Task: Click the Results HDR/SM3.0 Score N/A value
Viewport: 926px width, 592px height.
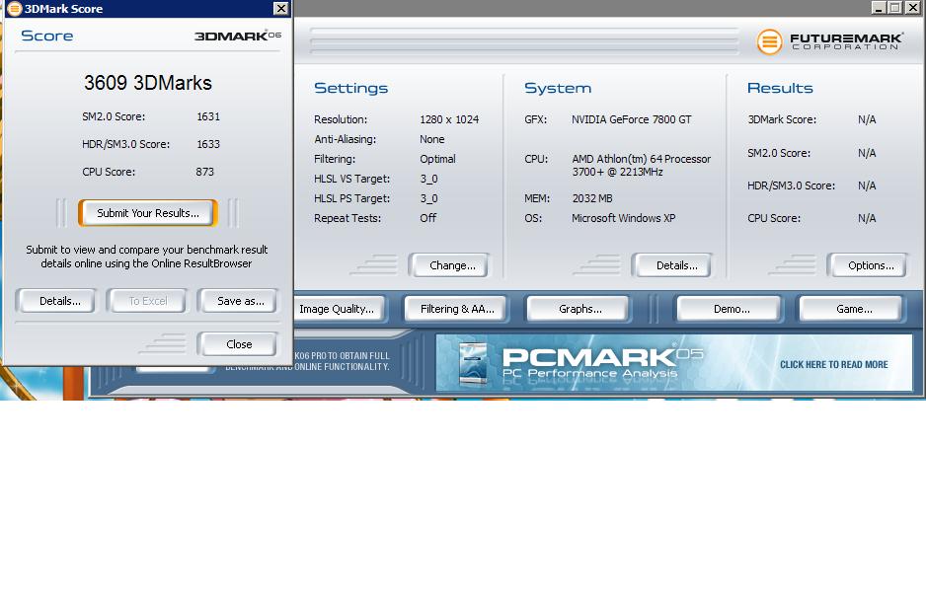Action: 867,185
